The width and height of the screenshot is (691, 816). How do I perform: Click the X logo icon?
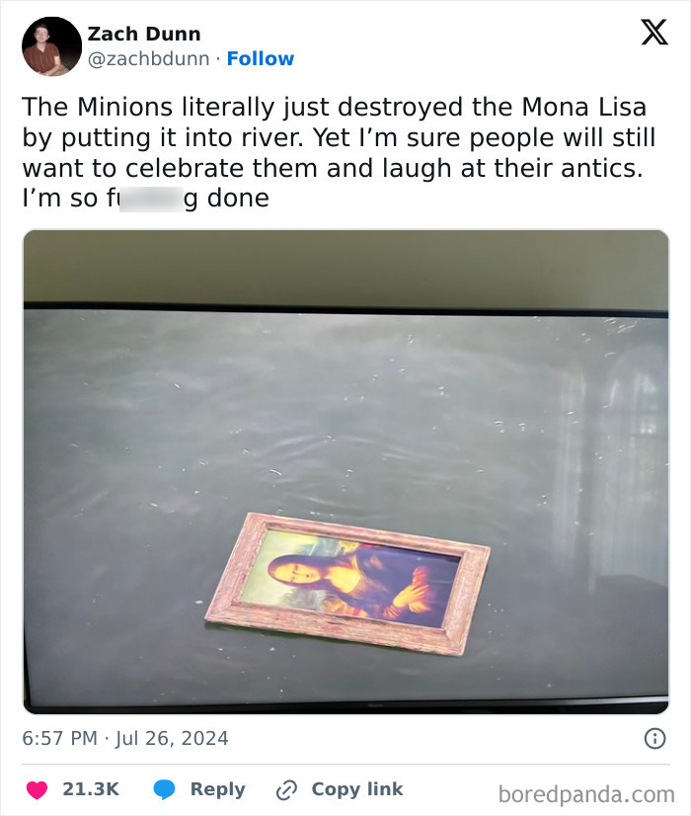pos(654,33)
